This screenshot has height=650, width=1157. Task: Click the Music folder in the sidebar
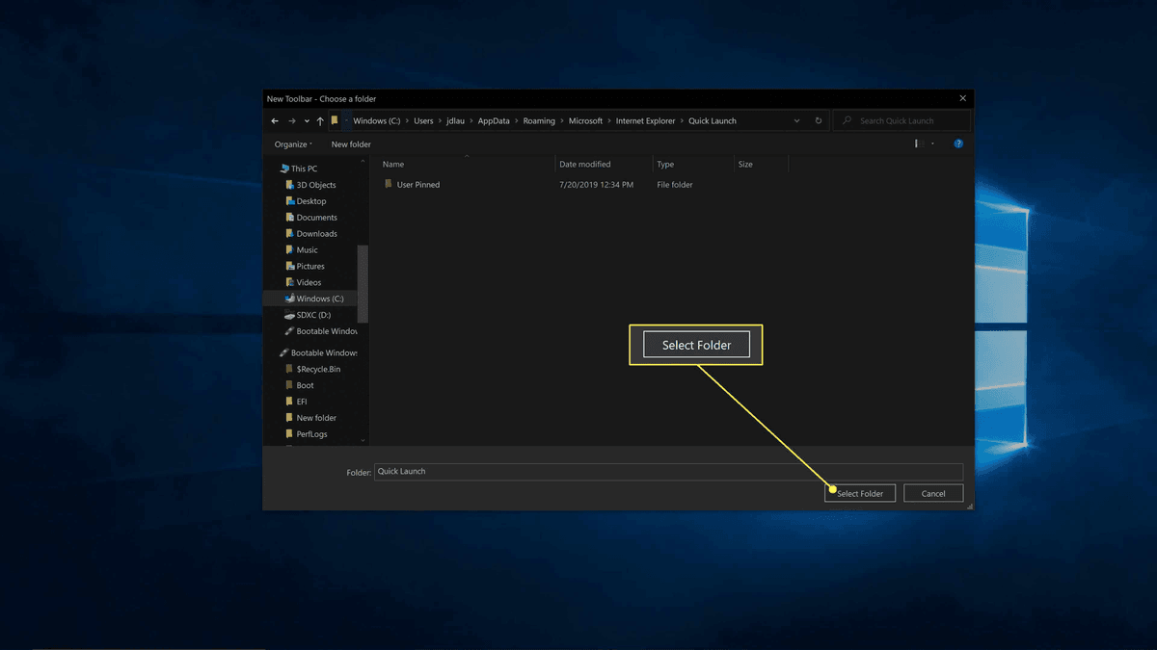305,249
